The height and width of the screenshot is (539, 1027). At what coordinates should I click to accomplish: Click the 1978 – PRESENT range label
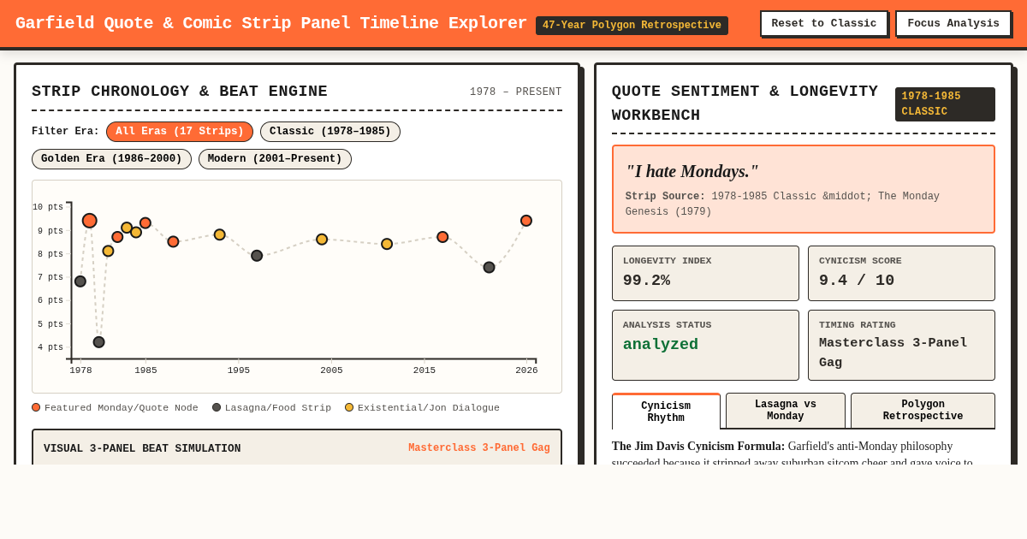click(516, 92)
